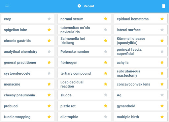Favorite the allotrophic term star
This screenshot has width=169, height=122.
pos(106,117)
